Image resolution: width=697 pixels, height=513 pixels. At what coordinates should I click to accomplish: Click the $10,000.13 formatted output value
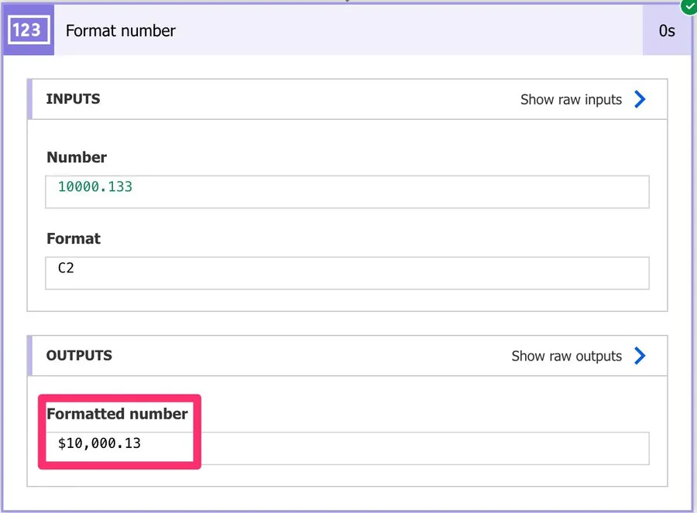coord(99,443)
